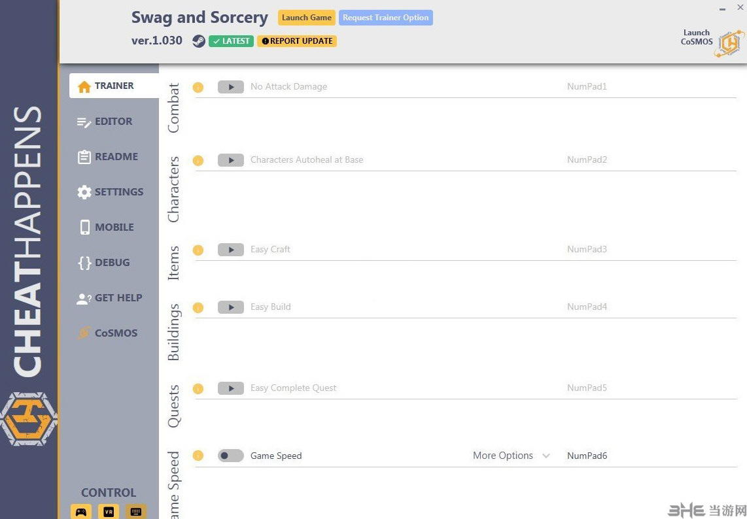
Task: Click the Launch CoSMOS text link
Action: [697, 37]
